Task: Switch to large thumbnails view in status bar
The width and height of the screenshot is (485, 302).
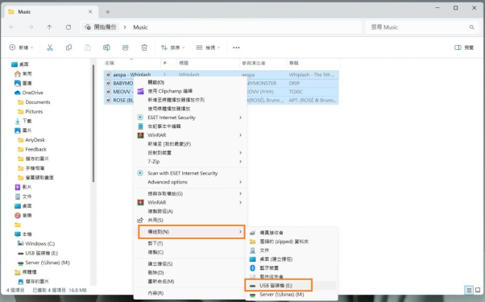Action: click(x=478, y=290)
